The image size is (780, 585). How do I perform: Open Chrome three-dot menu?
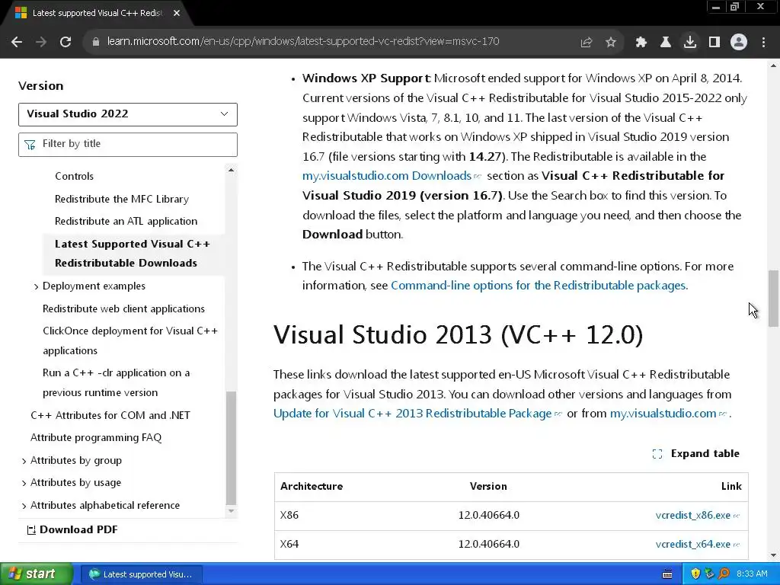click(x=763, y=42)
